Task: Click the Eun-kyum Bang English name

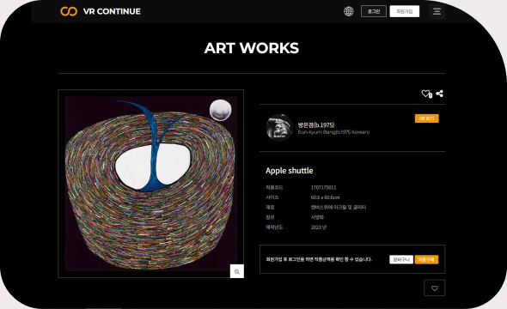Action: click(333, 132)
